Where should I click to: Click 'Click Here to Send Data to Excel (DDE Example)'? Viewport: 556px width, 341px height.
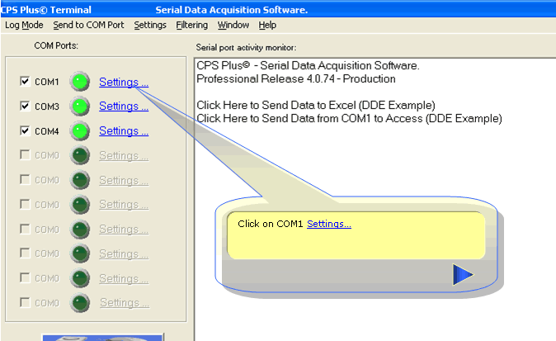[316, 106]
